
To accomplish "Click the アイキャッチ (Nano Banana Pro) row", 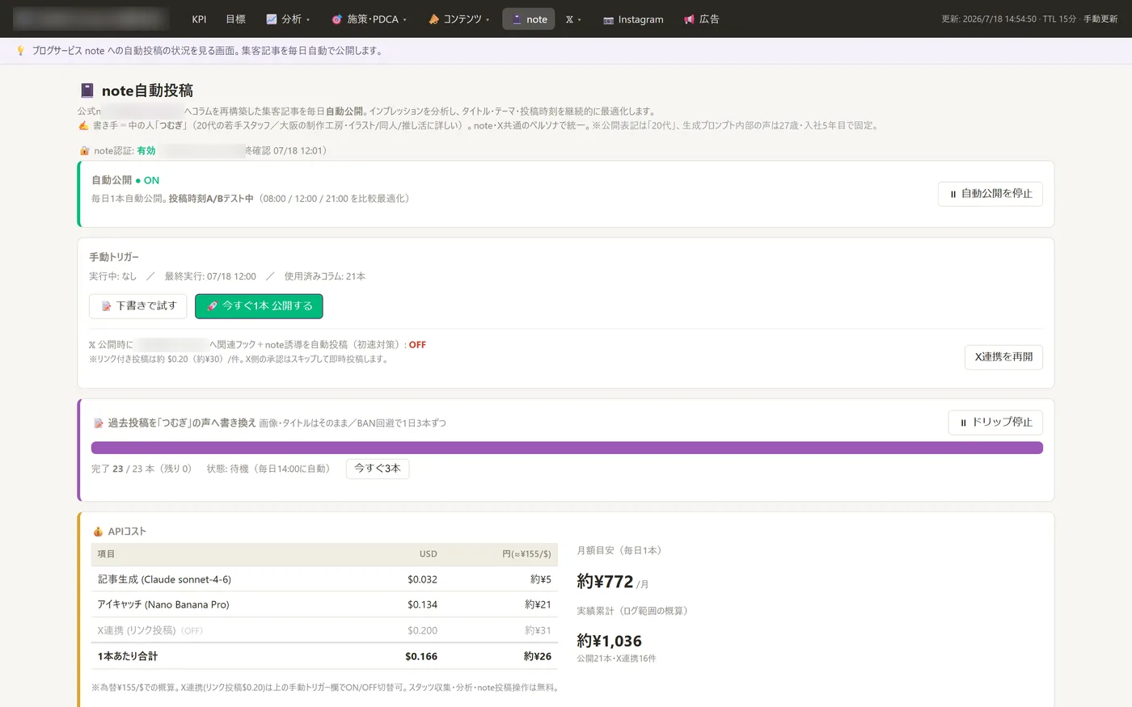I will coord(324,604).
